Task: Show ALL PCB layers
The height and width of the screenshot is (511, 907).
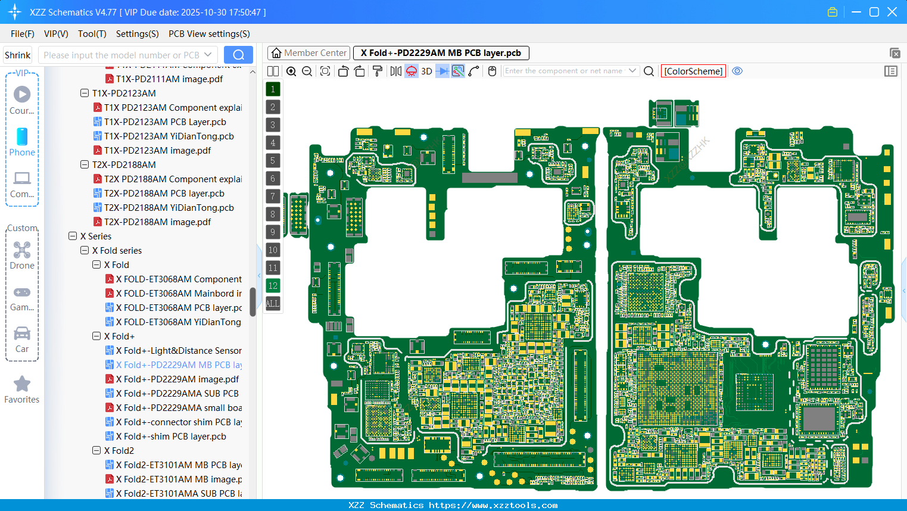Action: [273, 304]
